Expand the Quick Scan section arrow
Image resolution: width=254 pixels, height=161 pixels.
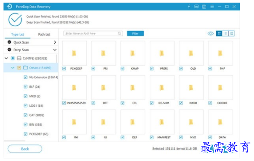55,42
